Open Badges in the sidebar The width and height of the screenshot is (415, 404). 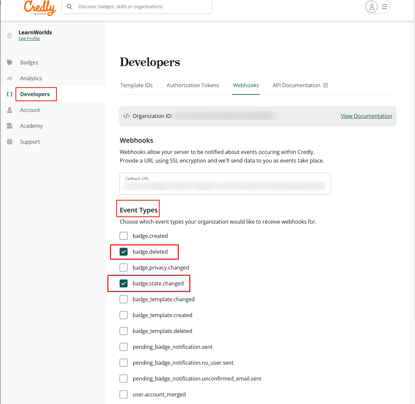click(x=29, y=62)
